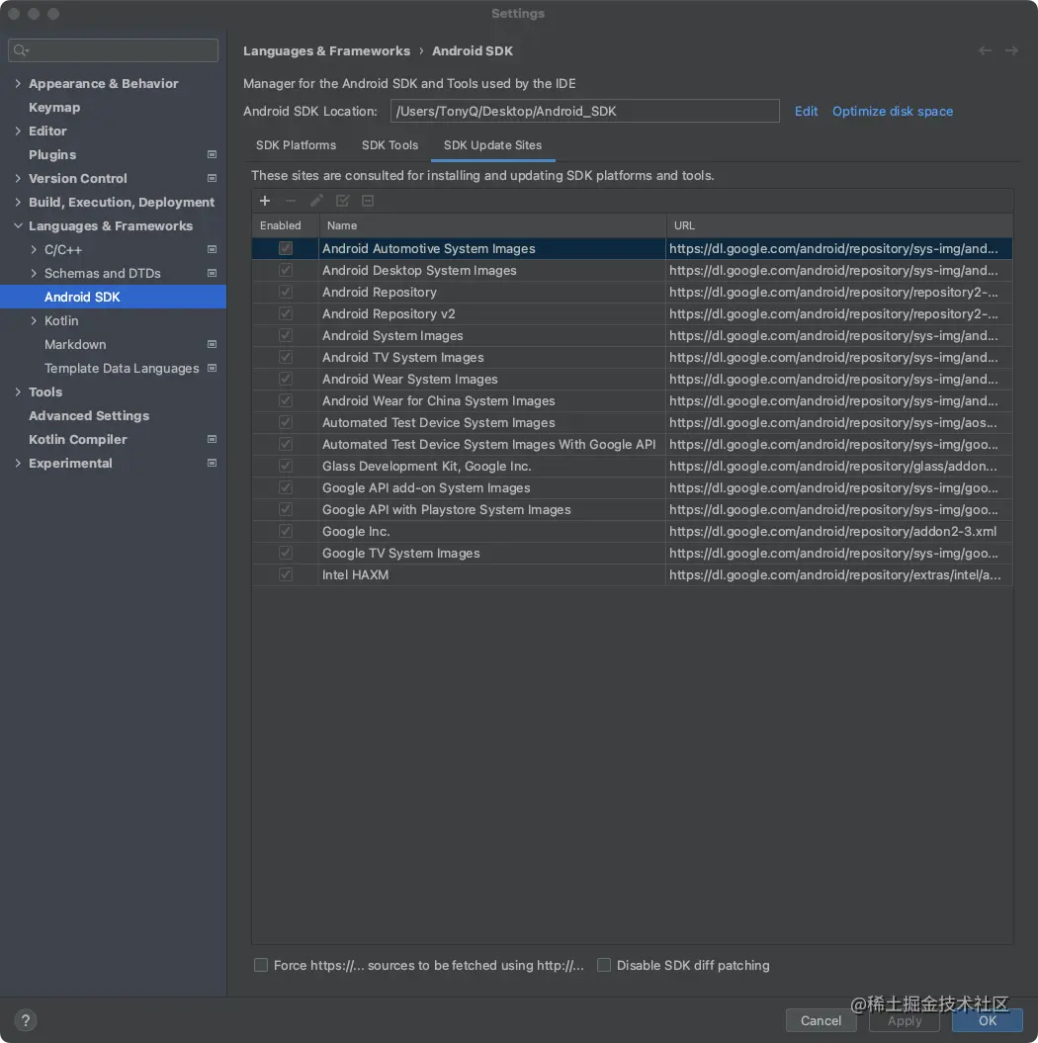1038x1043 pixels.
Task: Click project-level icon beside Experimental
Action: point(213,463)
